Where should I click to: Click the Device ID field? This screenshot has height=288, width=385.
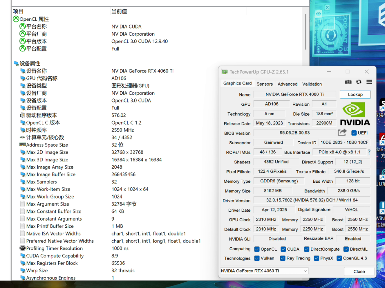pos(344,142)
